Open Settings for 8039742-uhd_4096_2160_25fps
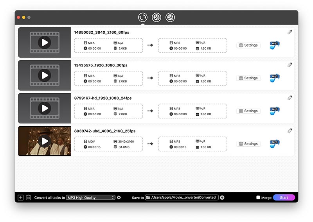Image resolution: width=313 pixels, height=222 pixels. (248, 144)
